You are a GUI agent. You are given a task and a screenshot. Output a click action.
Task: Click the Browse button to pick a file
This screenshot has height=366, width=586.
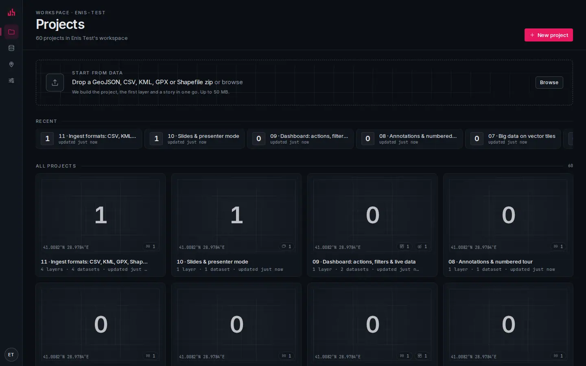549,83
